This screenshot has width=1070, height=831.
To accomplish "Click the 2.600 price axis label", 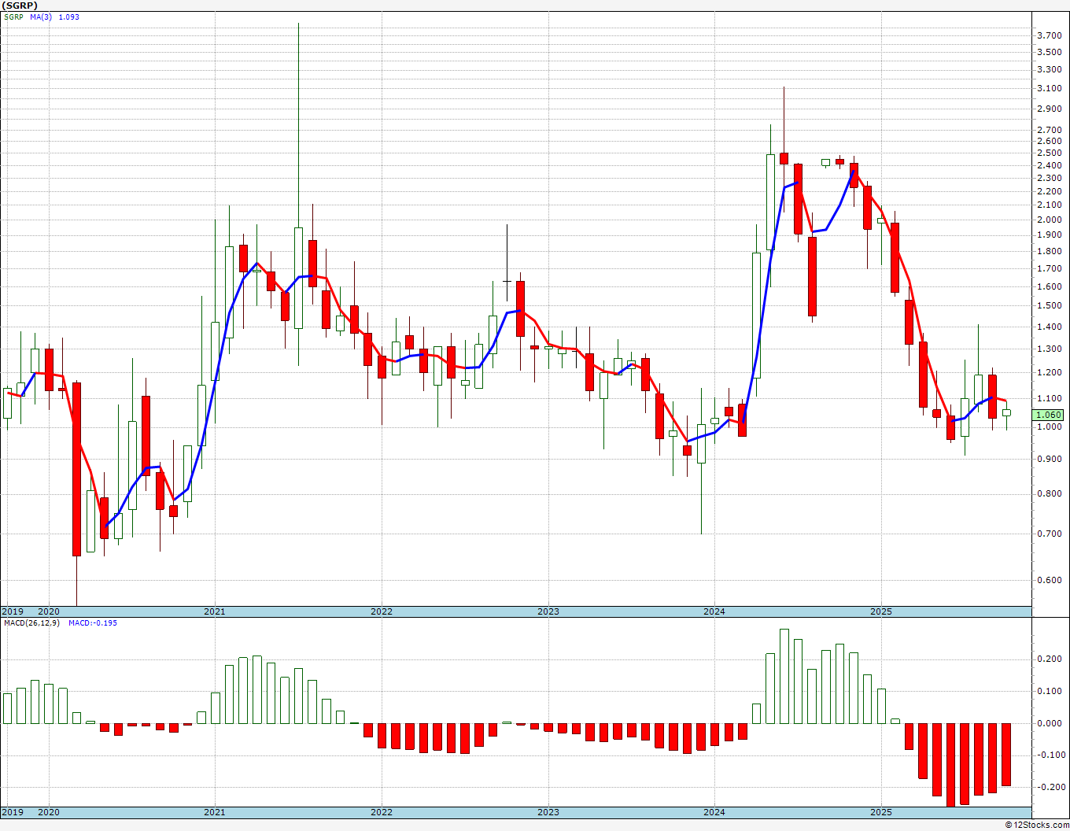I will tap(1050, 141).
